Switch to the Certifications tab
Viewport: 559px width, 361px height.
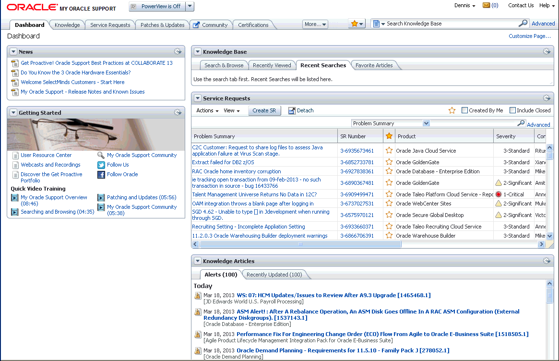pos(253,25)
